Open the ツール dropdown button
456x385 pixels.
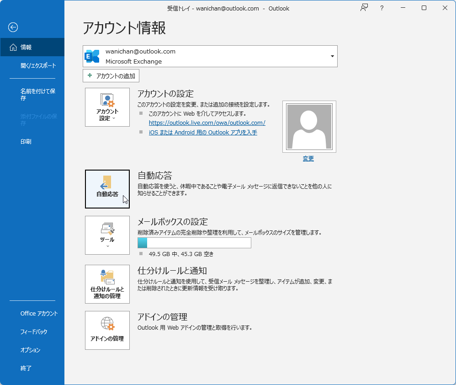point(107,235)
